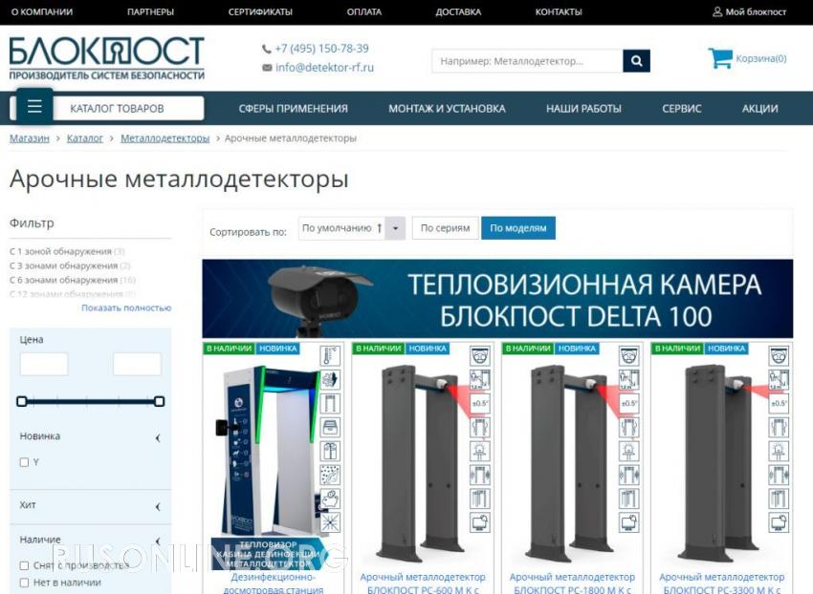Open the shopping cart icon

[x=720, y=58]
